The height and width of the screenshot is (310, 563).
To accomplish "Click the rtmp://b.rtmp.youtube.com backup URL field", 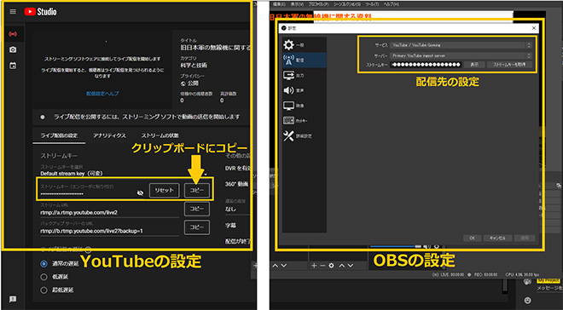I will 109,231.
